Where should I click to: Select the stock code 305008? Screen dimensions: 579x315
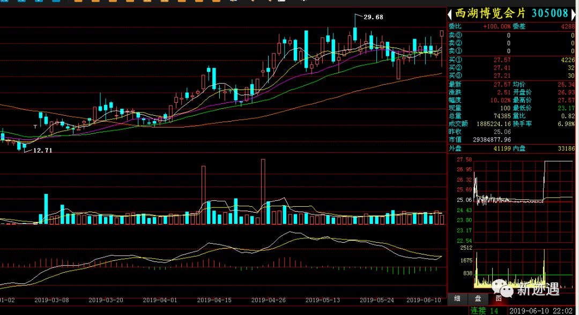coord(550,13)
